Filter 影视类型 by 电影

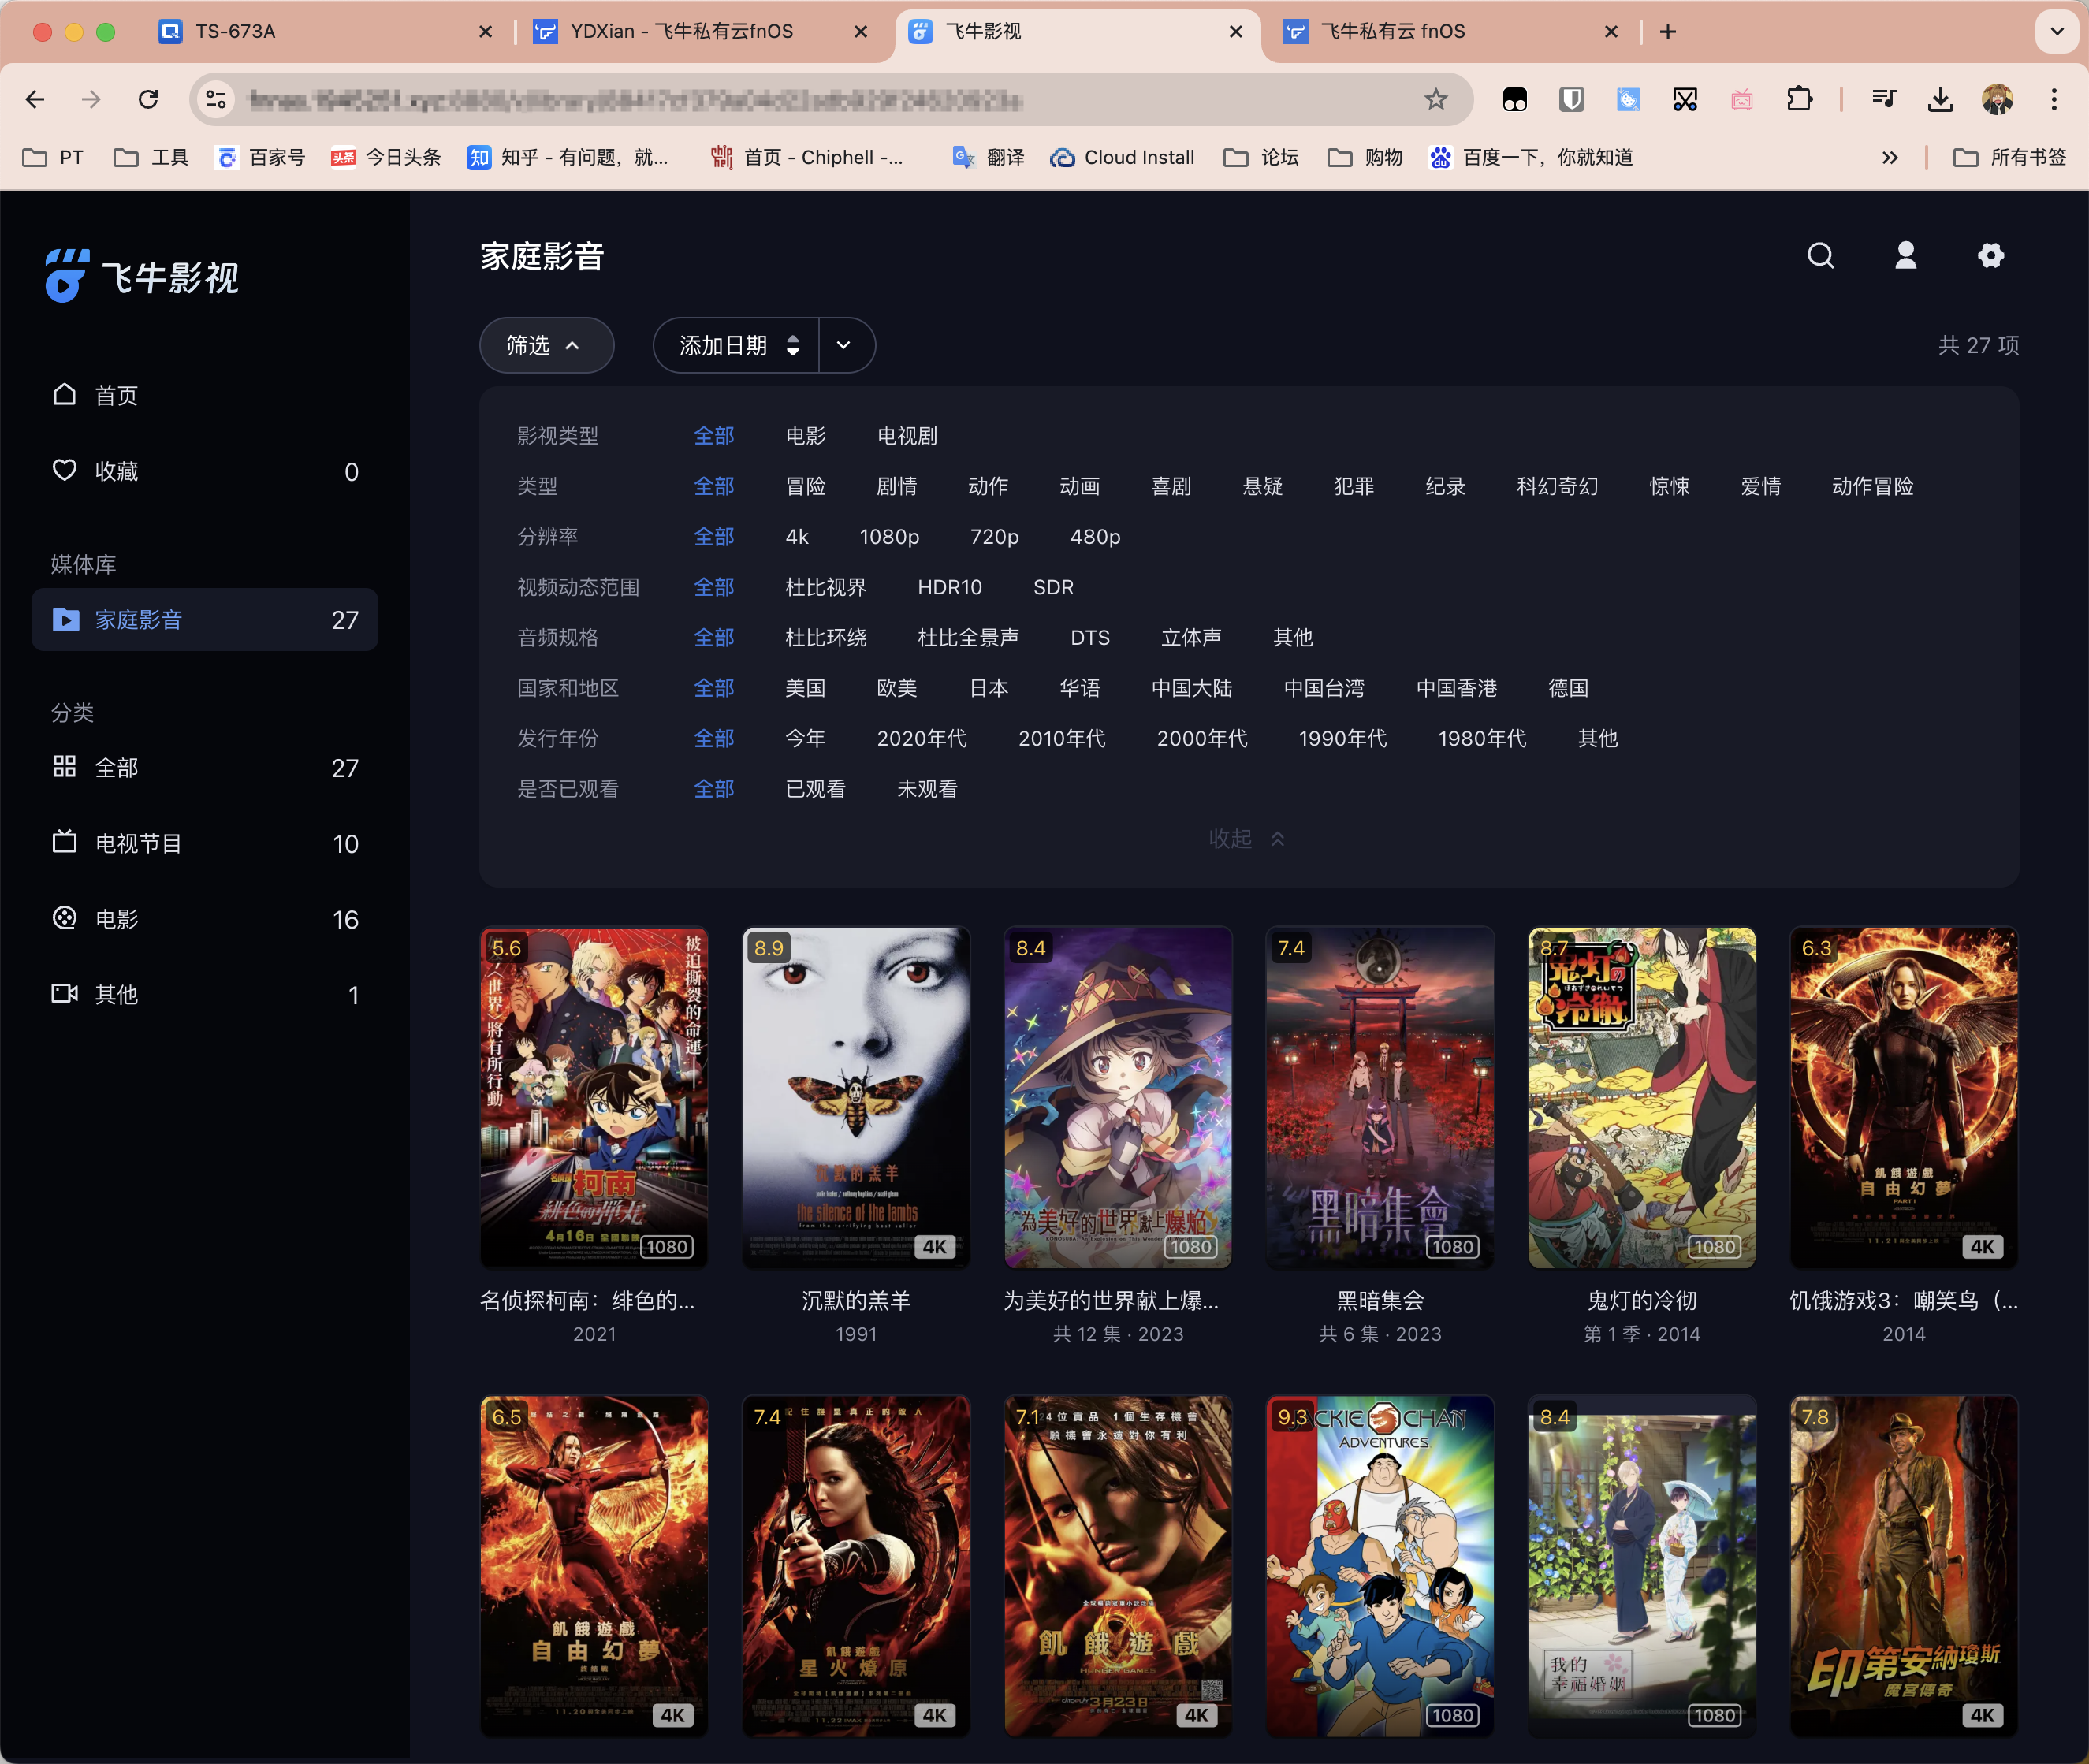[x=805, y=436]
